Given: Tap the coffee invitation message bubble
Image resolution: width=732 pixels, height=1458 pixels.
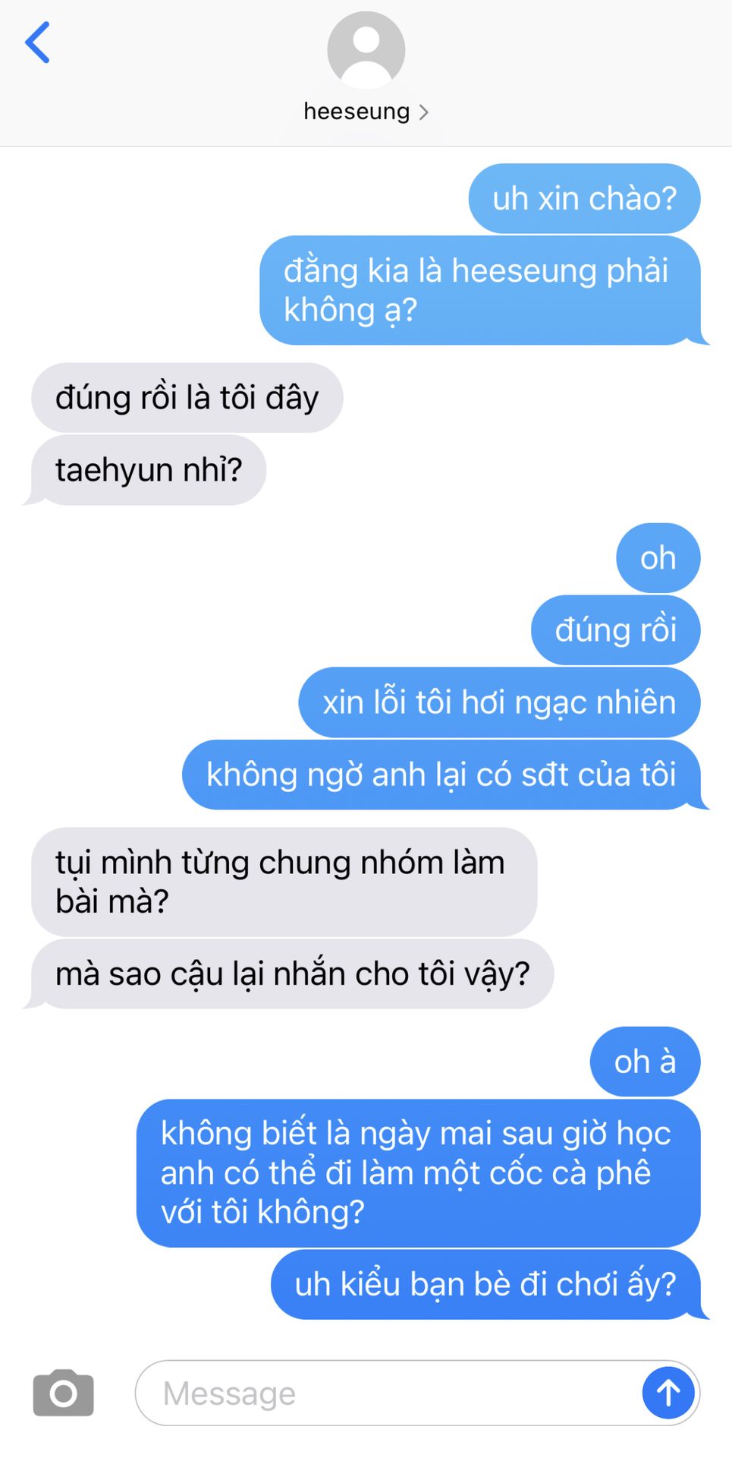Looking at the screenshot, I should click(x=418, y=1173).
